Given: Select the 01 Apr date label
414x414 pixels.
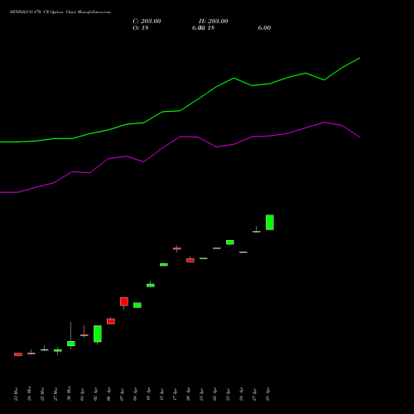Looking at the screenshot, I should point(83,395).
